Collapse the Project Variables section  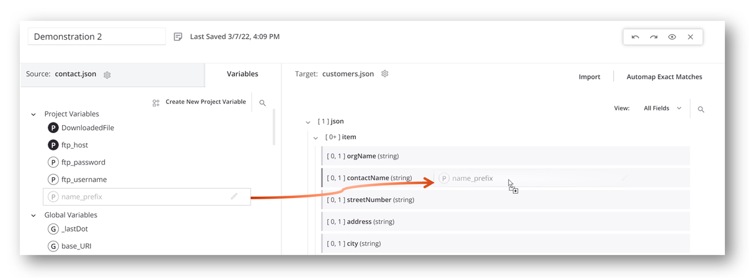pos(33,115)
